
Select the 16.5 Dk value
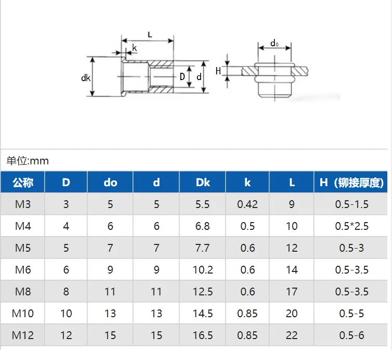203,335
